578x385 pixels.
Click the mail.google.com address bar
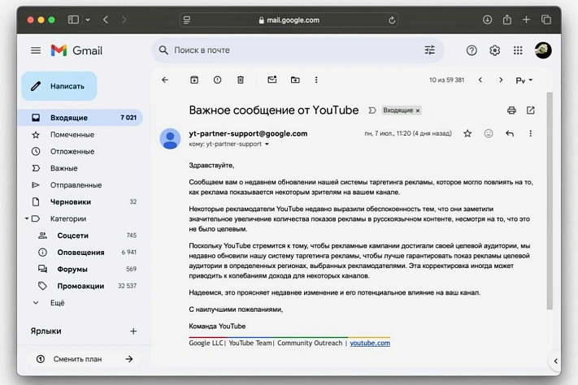point(289,19)
